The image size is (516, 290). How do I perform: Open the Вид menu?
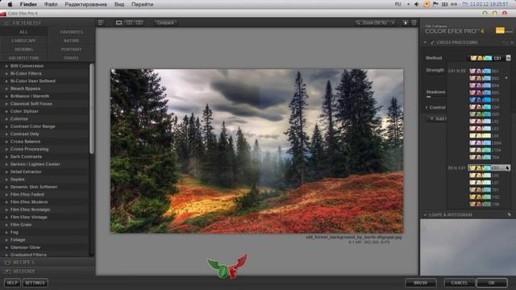tap(119, 4)
